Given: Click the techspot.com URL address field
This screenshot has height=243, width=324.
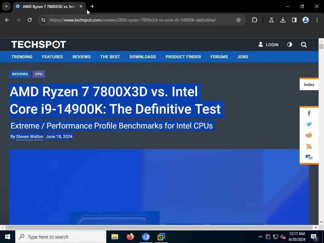Looking at the screenshot, I should 133,20.
